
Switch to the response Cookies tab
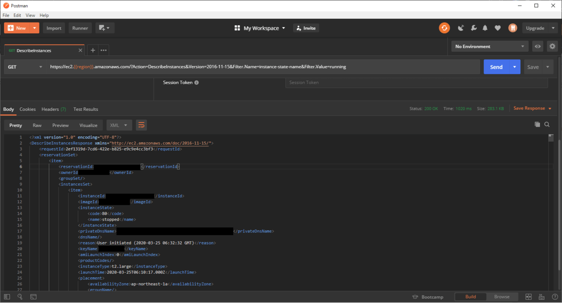[x=28, y=109]
